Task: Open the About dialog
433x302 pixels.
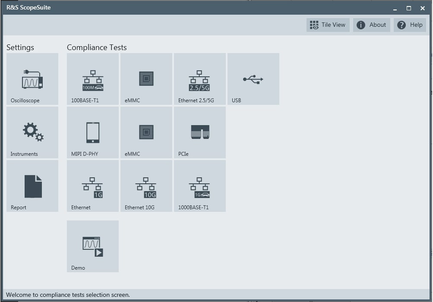Action: [371, 25]
